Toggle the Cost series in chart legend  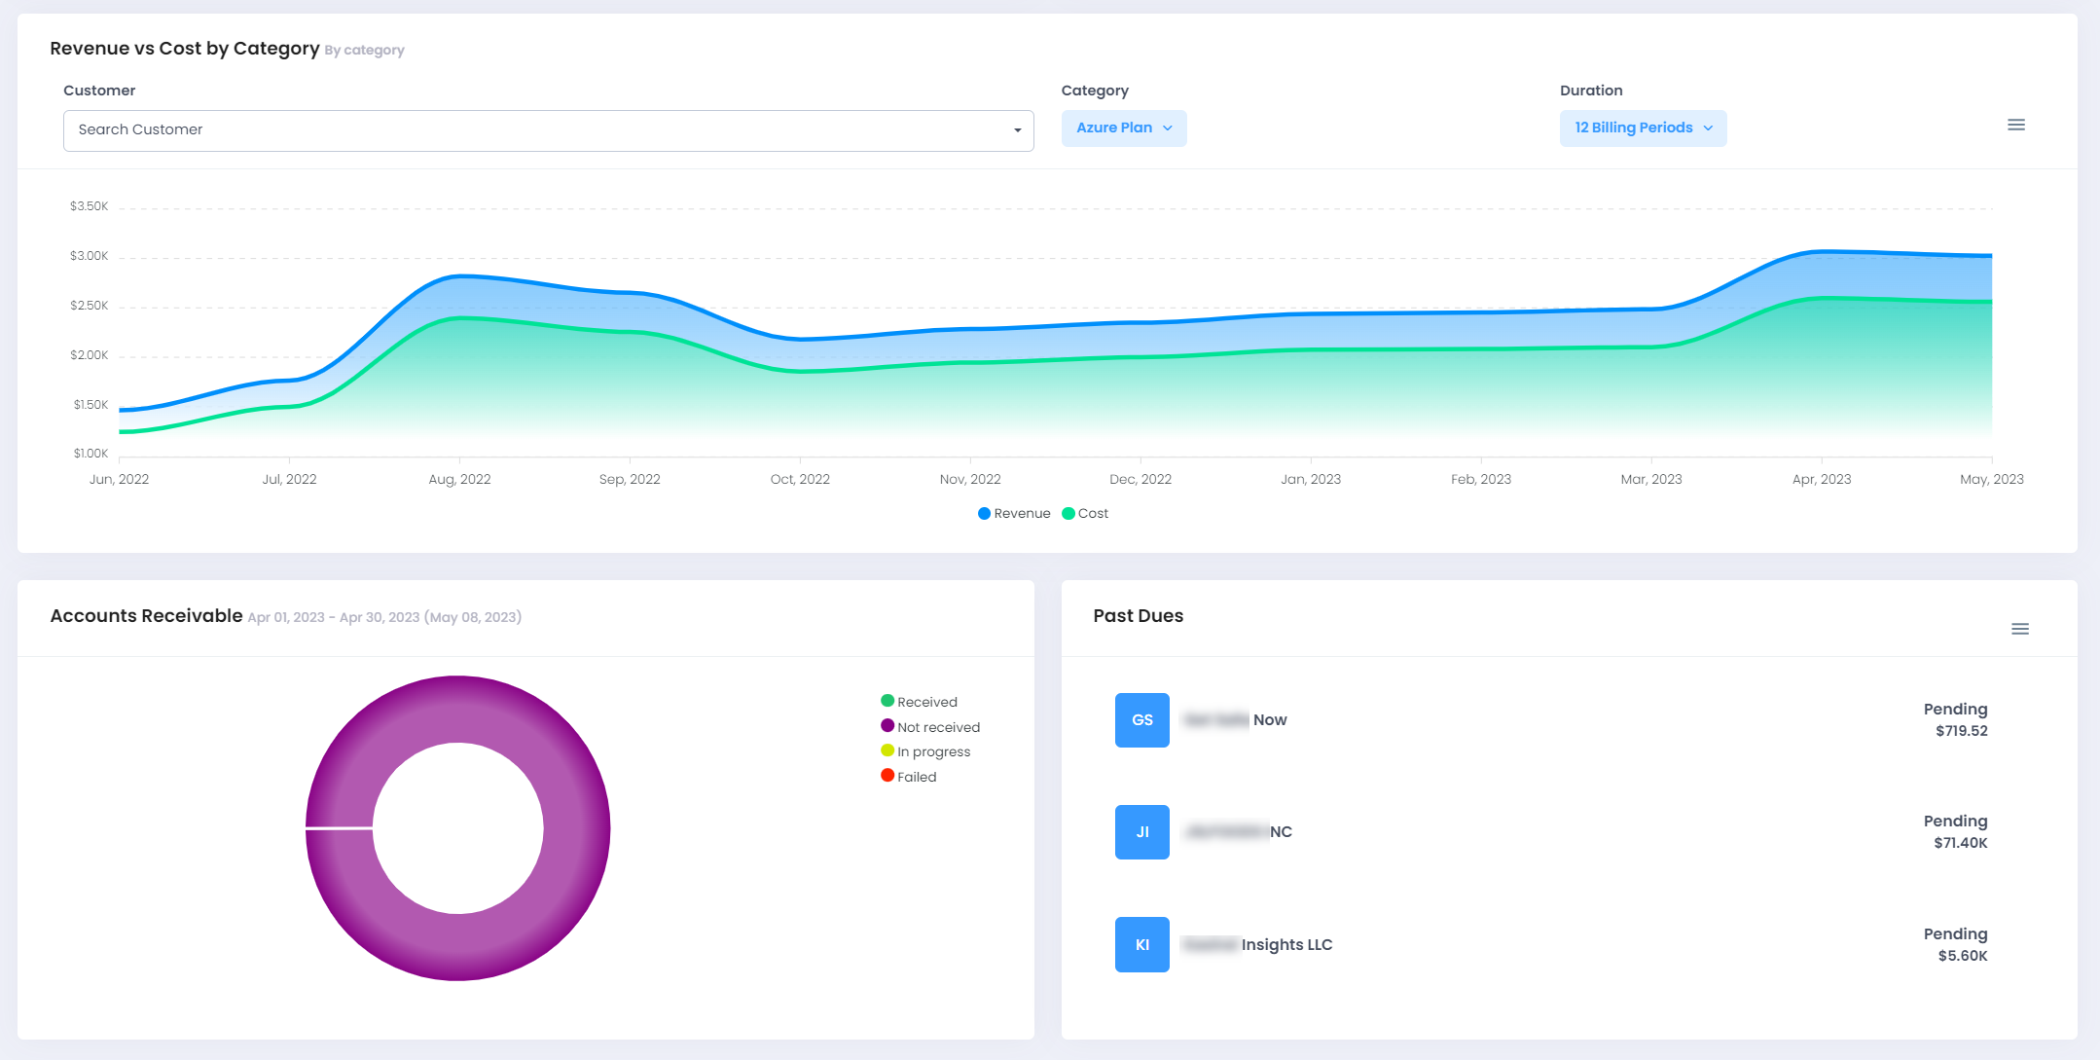pyautogui.click(x=1085, y=513)
